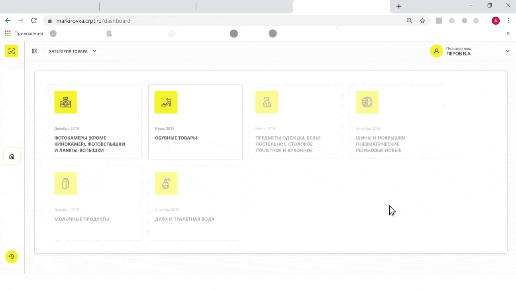This screenshot has width=516, height=290.
Task: Open Шины и покрышки card title
Action: tap(381, 144)
